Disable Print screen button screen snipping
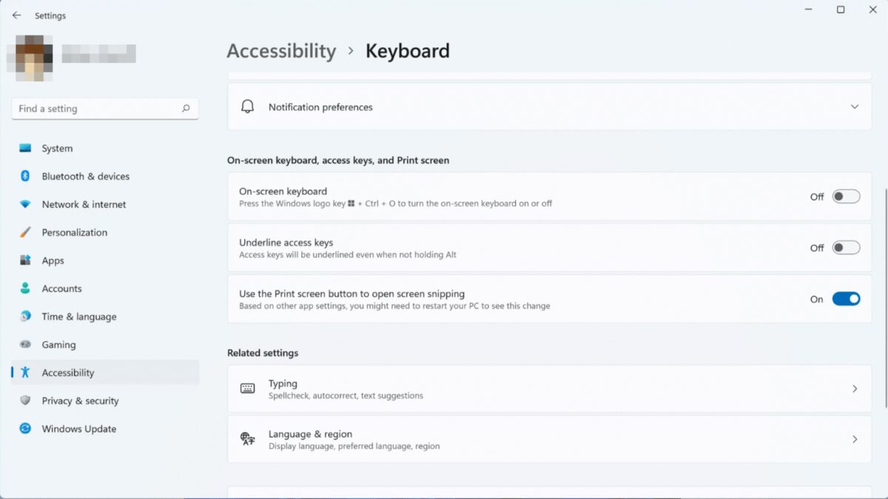 coord(846,299)
